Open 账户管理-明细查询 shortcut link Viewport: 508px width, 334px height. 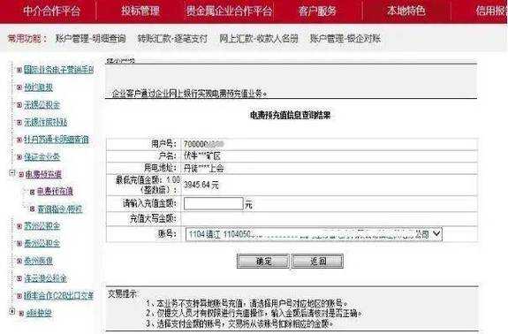90,39
